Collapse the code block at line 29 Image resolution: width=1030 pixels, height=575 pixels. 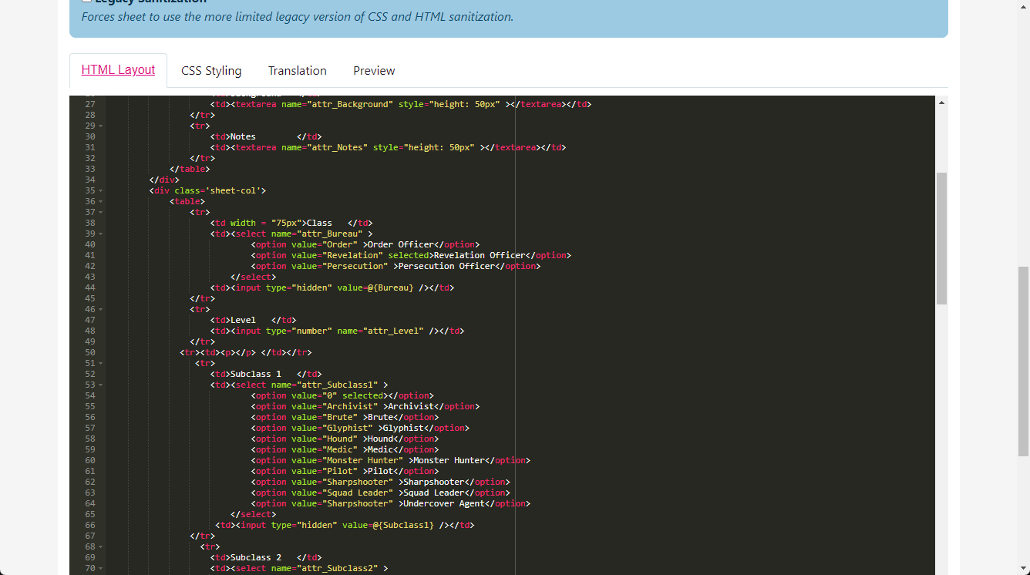coord(101,126)
